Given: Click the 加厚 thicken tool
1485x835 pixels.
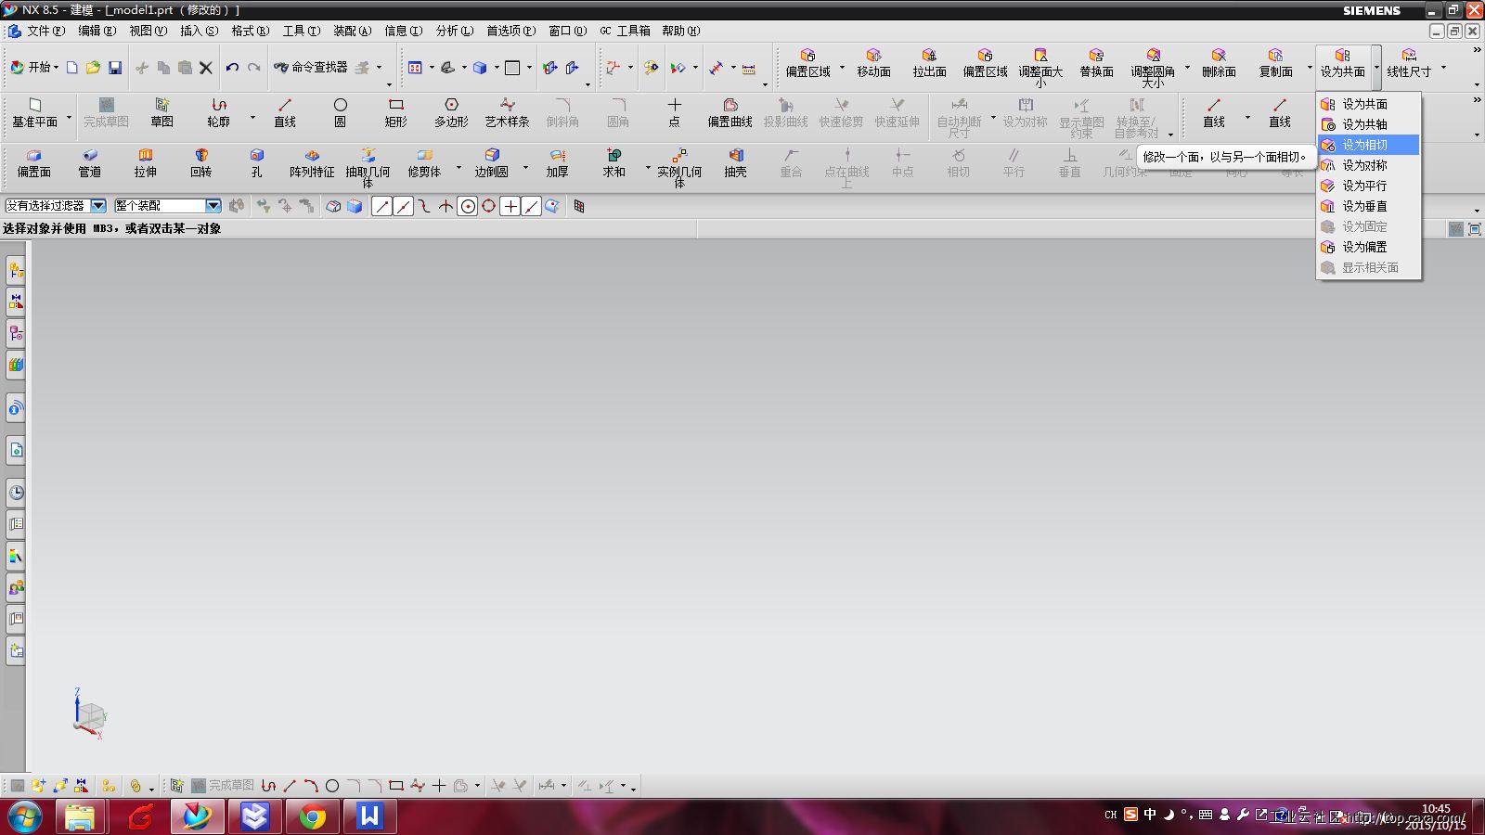Looking at the screenshot, I should 557,163.
